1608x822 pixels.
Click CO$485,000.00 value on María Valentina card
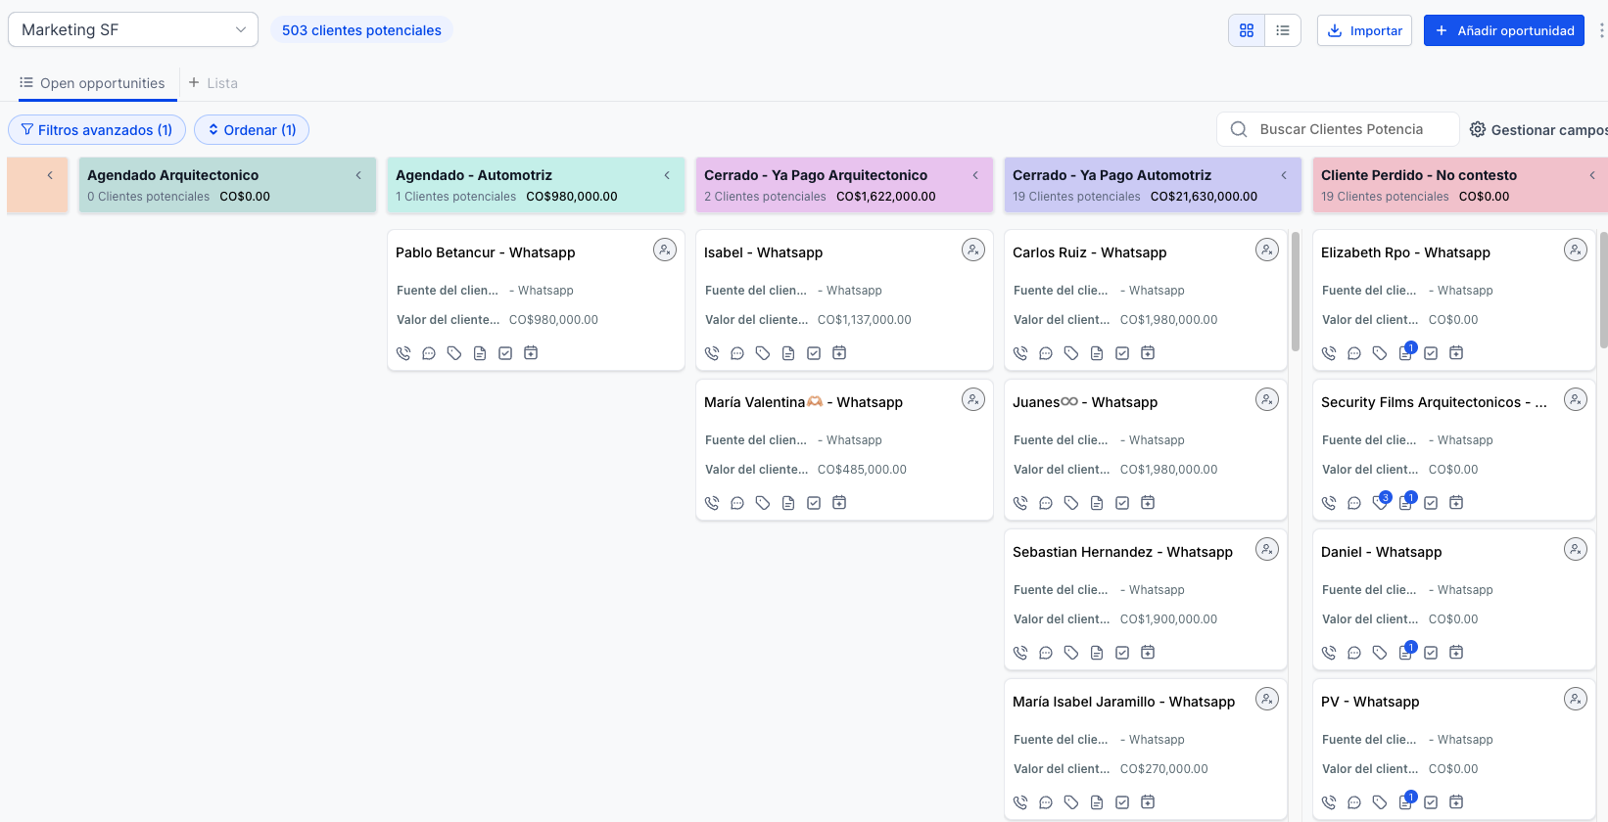tap(862, 470)
